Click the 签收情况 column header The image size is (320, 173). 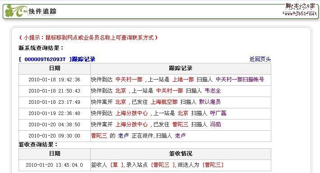coord(181,154)
